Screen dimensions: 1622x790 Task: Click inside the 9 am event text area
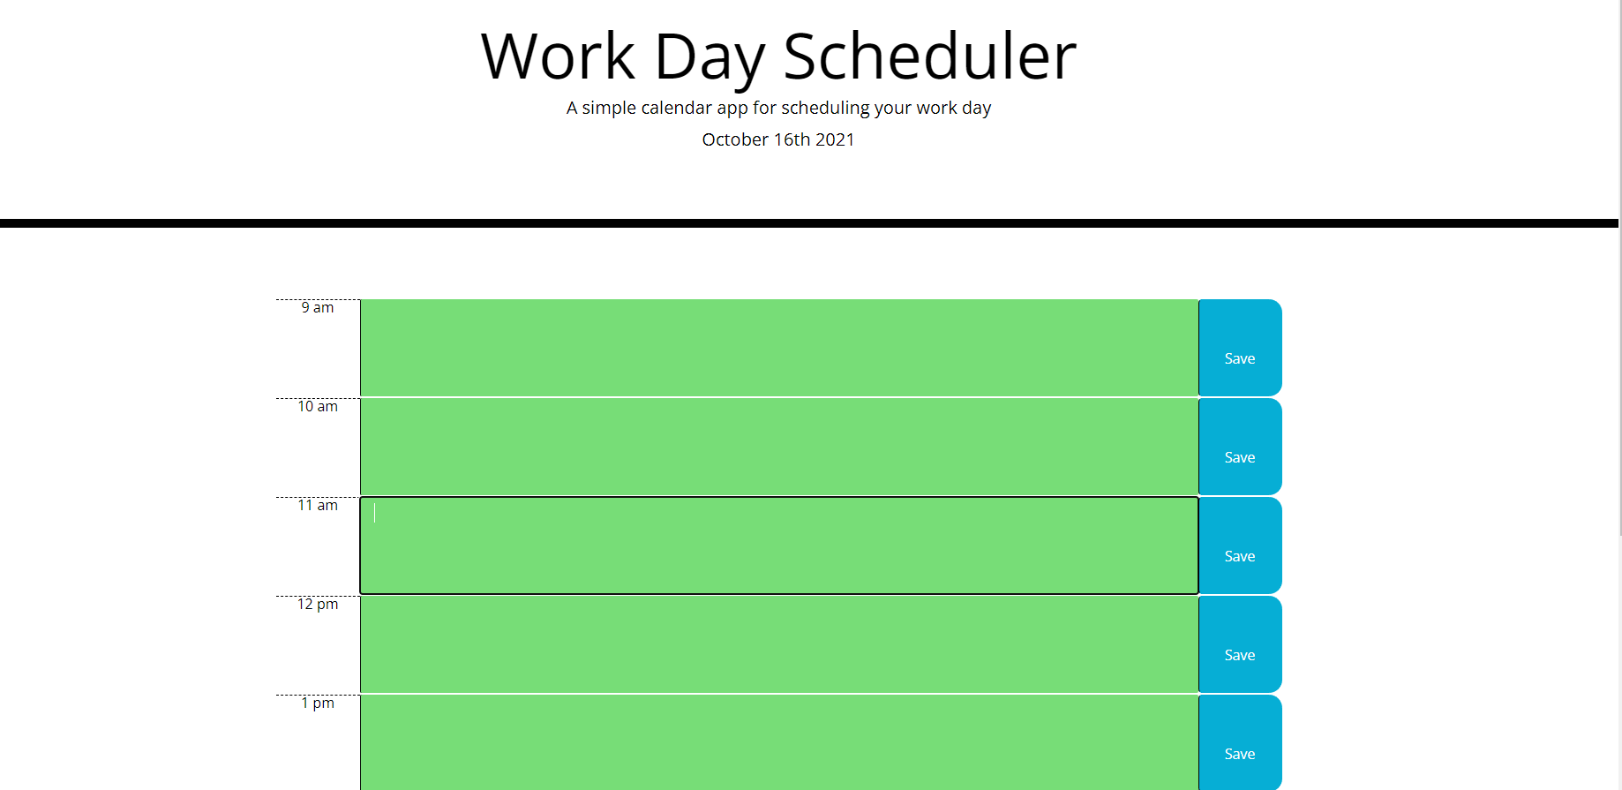point(777,347)
